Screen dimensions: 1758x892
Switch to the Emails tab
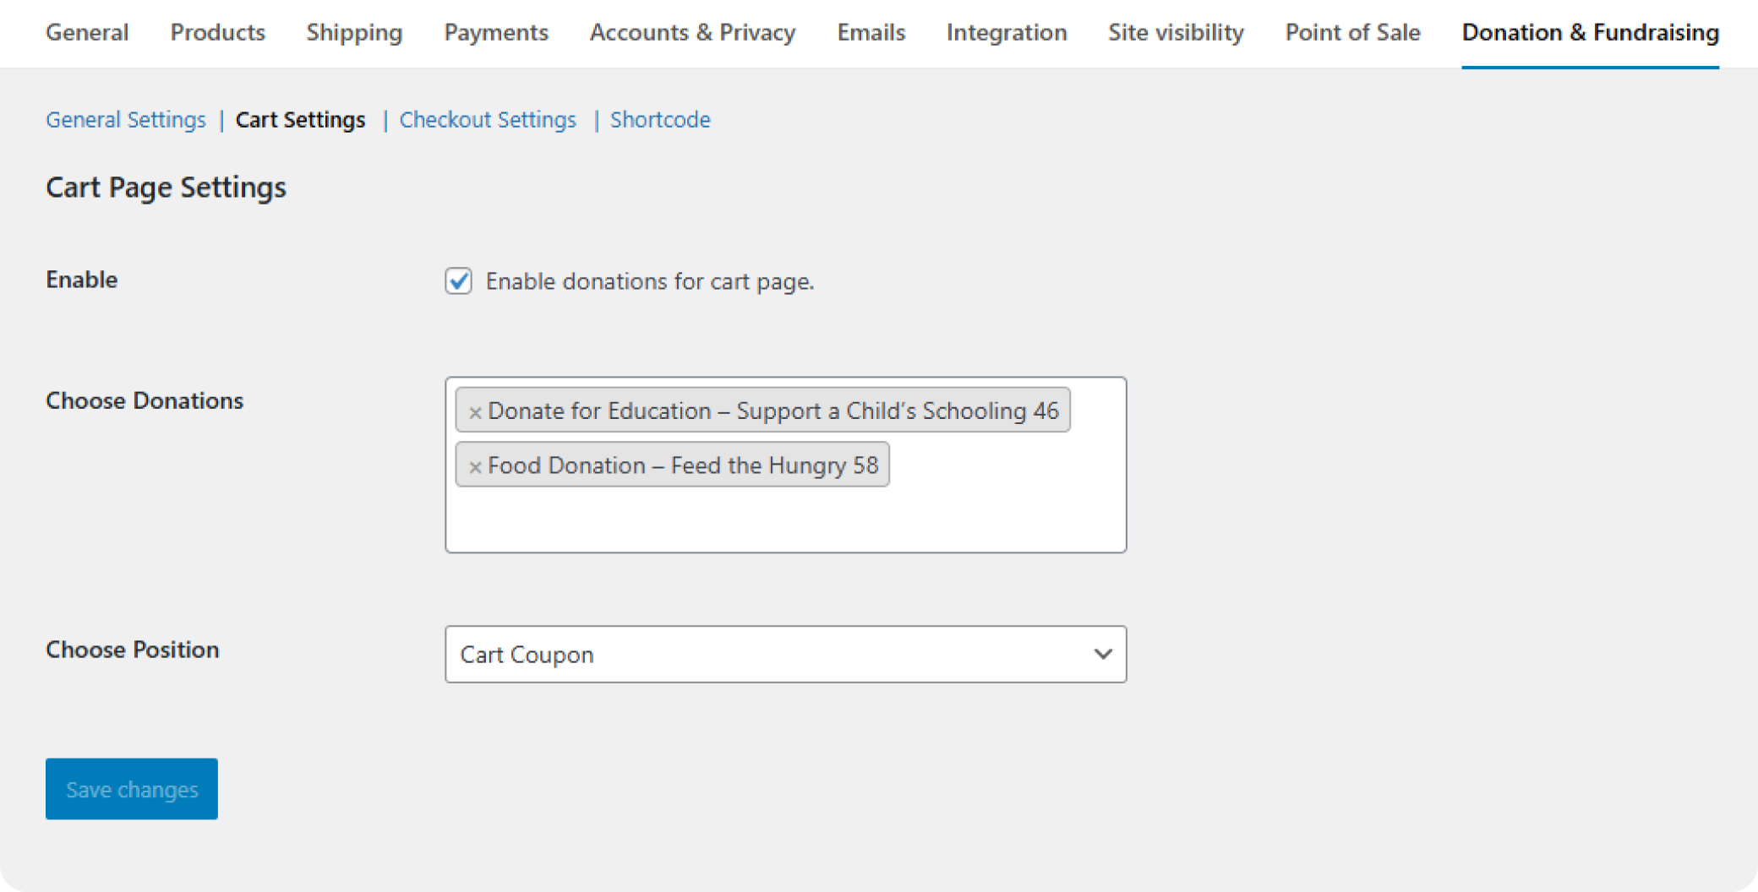point(871,32)
